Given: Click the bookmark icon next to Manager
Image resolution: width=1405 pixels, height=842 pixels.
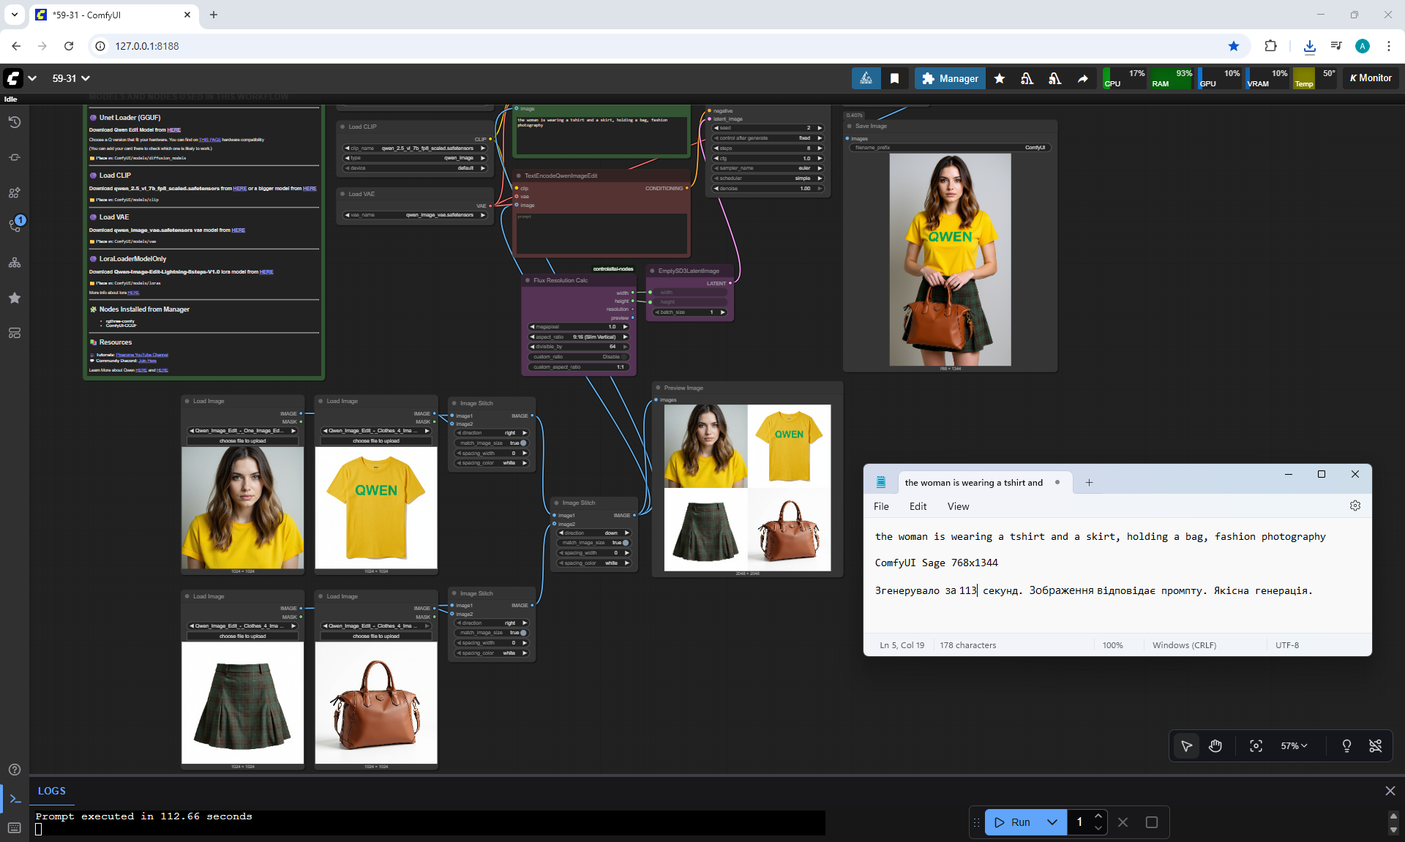Looking at the screenshot, I should [x=894, y=78].
